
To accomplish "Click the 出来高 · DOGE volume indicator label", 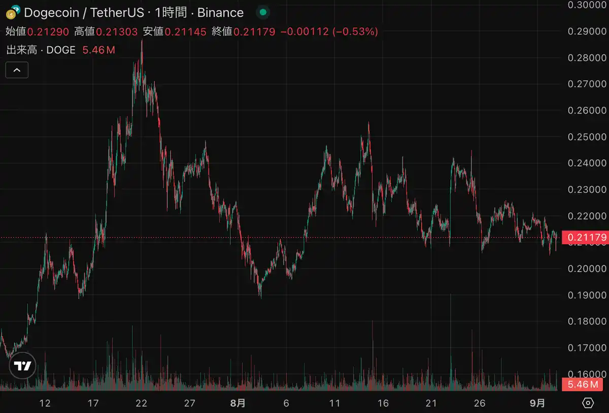I will click(41, 50).
